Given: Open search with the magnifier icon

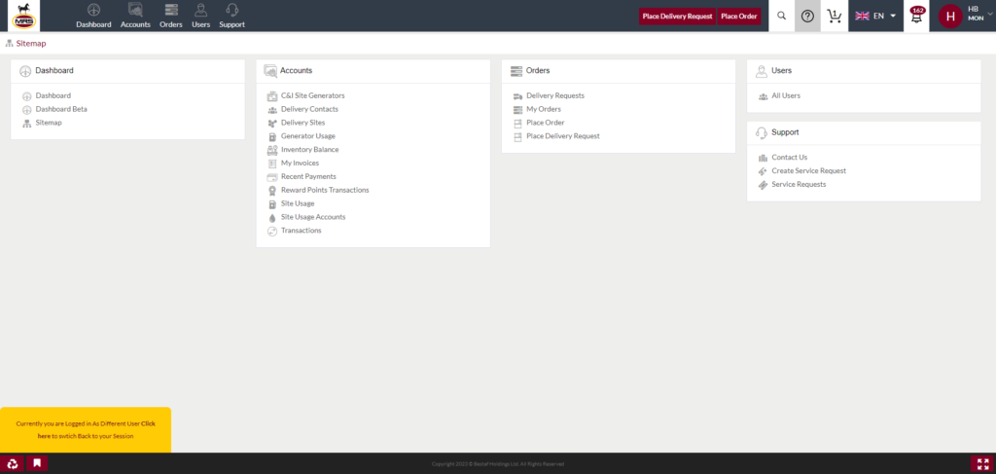Looking at the screenshot, I should [x=781, y=16].
